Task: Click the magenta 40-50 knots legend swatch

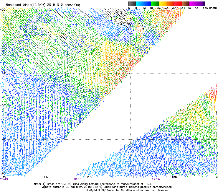Action: [x=197, y=4]
